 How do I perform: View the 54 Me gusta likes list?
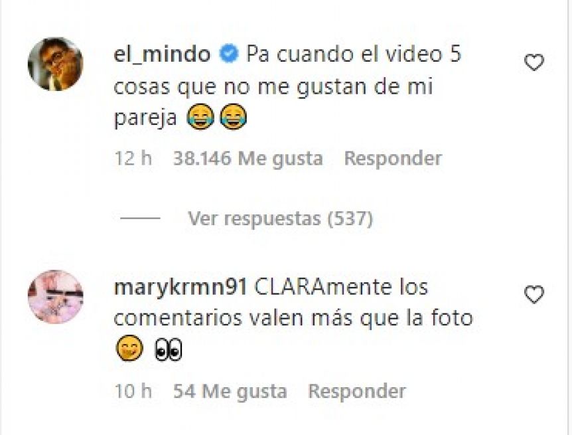coord(230,392)
